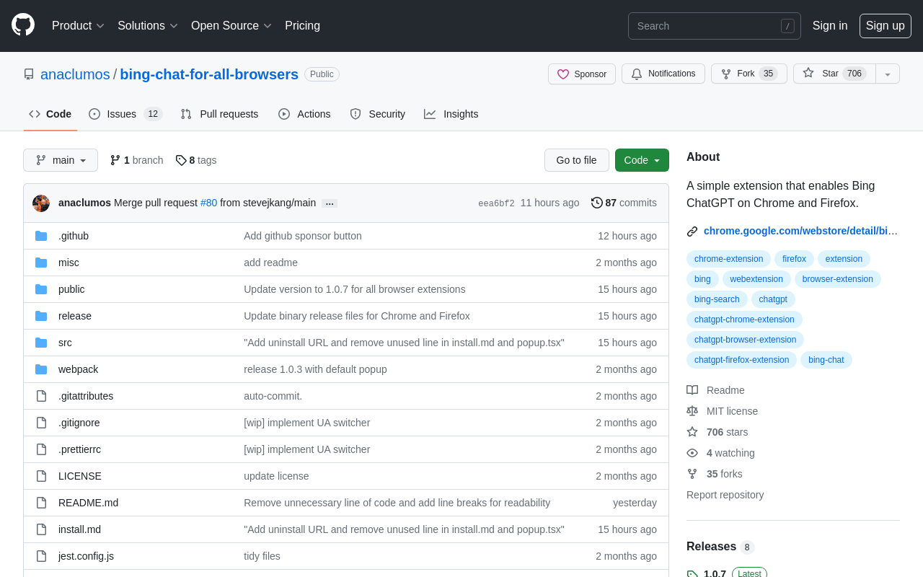Open the Product menu
This screenshot has width=923, height=577.
tap(78, 26)
